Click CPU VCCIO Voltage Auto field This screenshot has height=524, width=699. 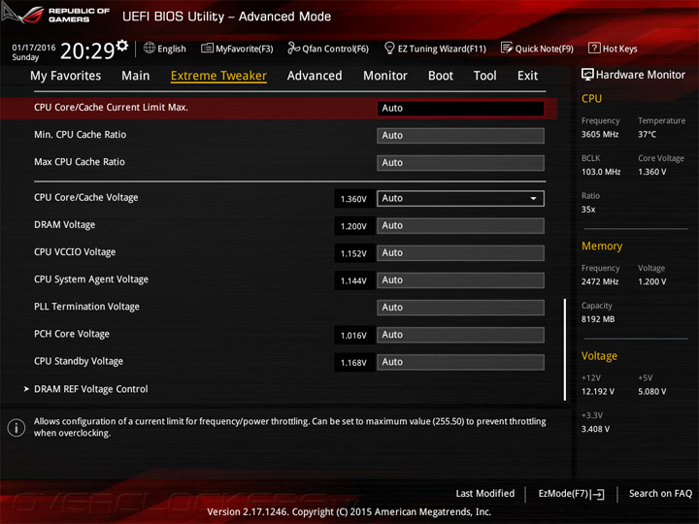460,252
